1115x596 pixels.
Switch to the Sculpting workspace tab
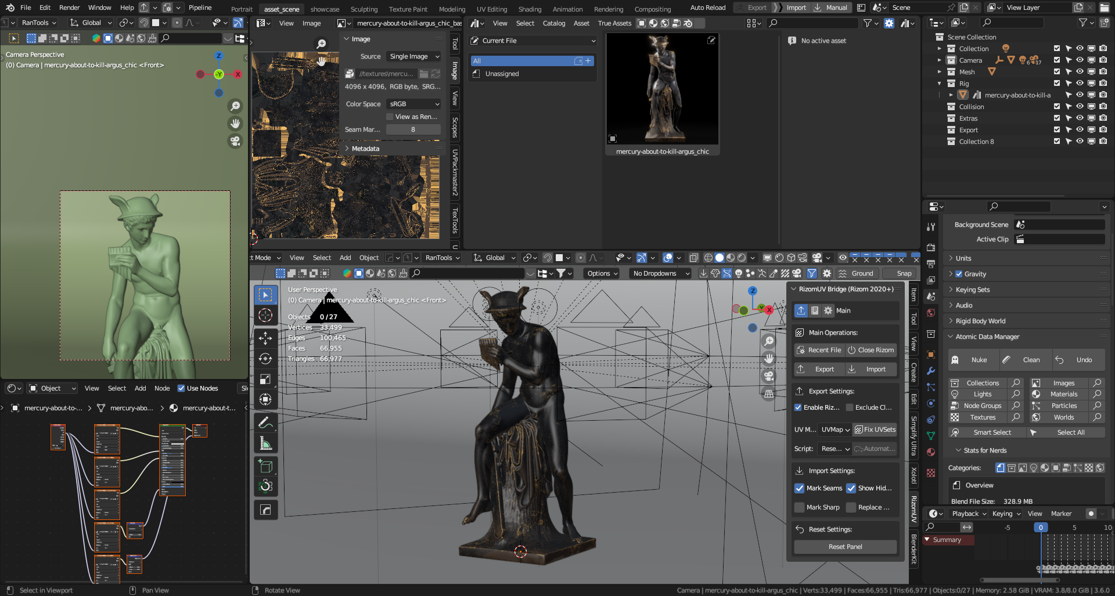(364, 9)
